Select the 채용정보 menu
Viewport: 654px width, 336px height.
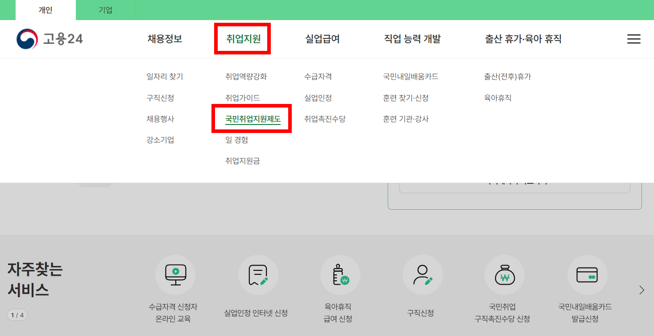tap(165, 39)
